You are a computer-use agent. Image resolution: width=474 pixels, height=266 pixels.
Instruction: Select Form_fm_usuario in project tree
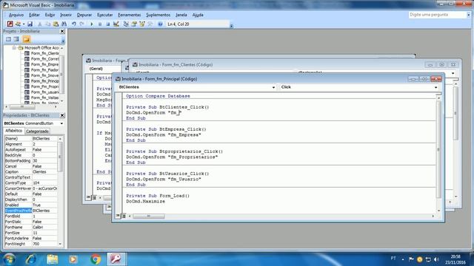44,92
